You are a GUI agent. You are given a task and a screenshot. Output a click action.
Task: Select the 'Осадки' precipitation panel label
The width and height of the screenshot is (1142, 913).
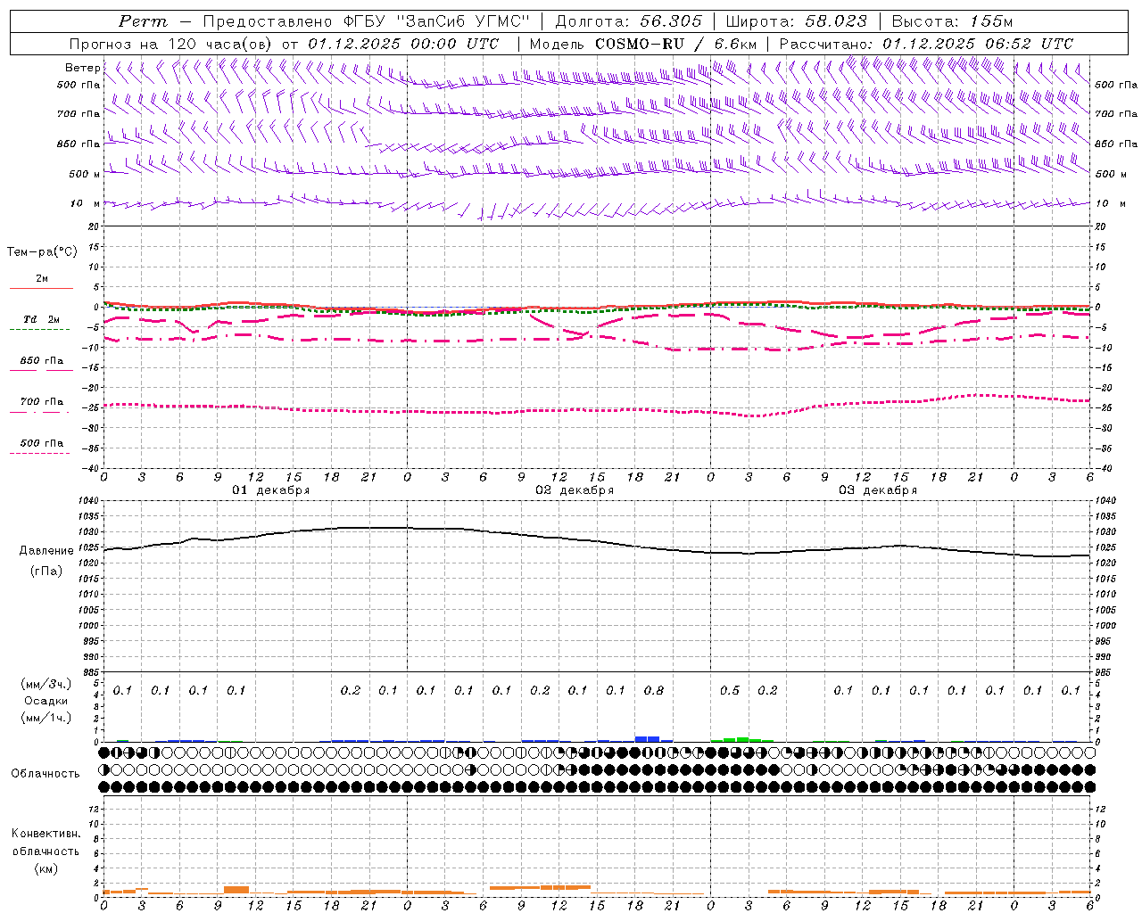click(46, 701)
